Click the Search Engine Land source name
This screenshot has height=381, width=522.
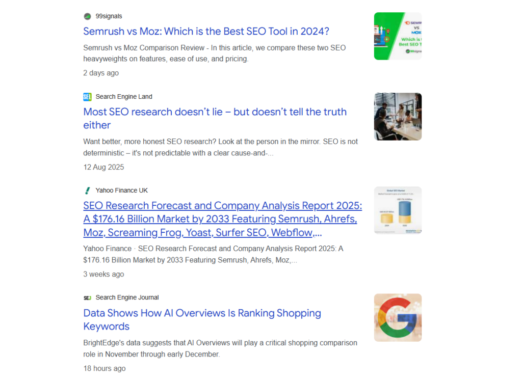pyautogui.click(x=124, y=97)
